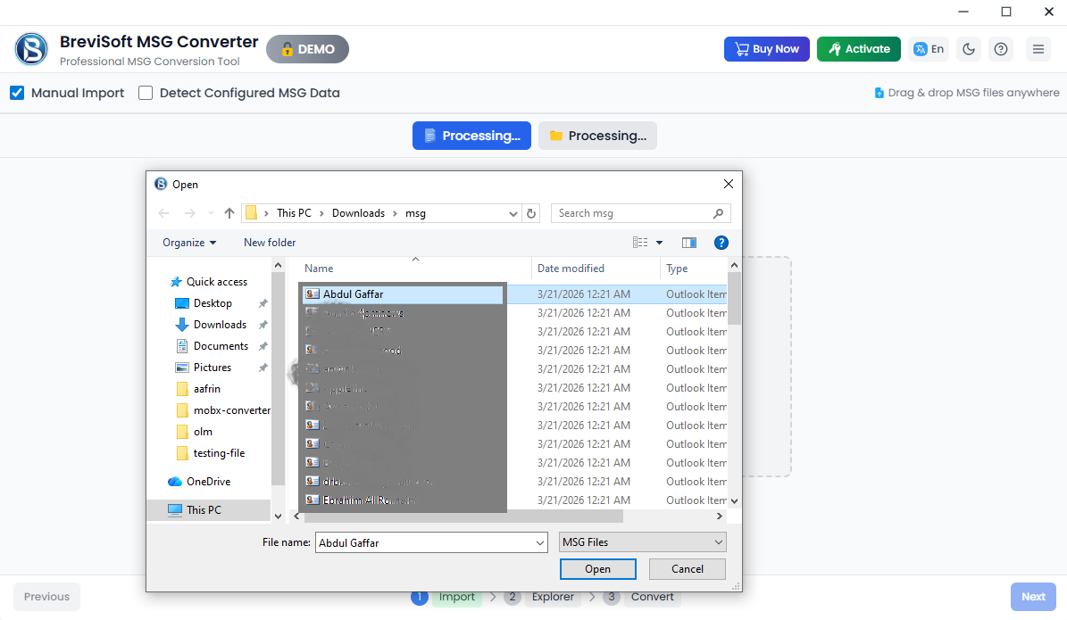Click the Next button
1067x620 pixels.
point(1033,597)
